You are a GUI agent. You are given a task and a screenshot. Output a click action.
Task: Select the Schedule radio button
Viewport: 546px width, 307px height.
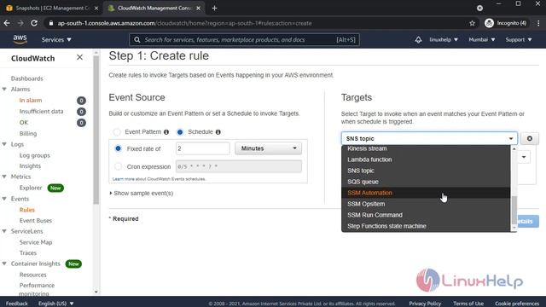180,132
